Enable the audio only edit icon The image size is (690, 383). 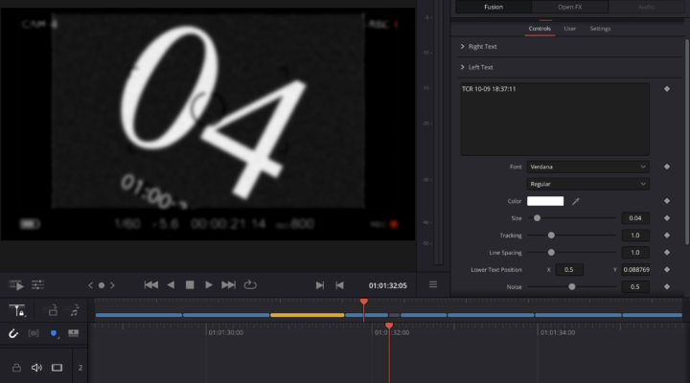[75, 310]
